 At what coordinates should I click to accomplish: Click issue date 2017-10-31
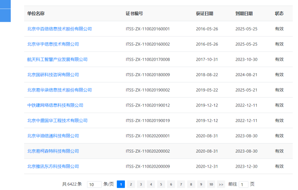(207, 60)
